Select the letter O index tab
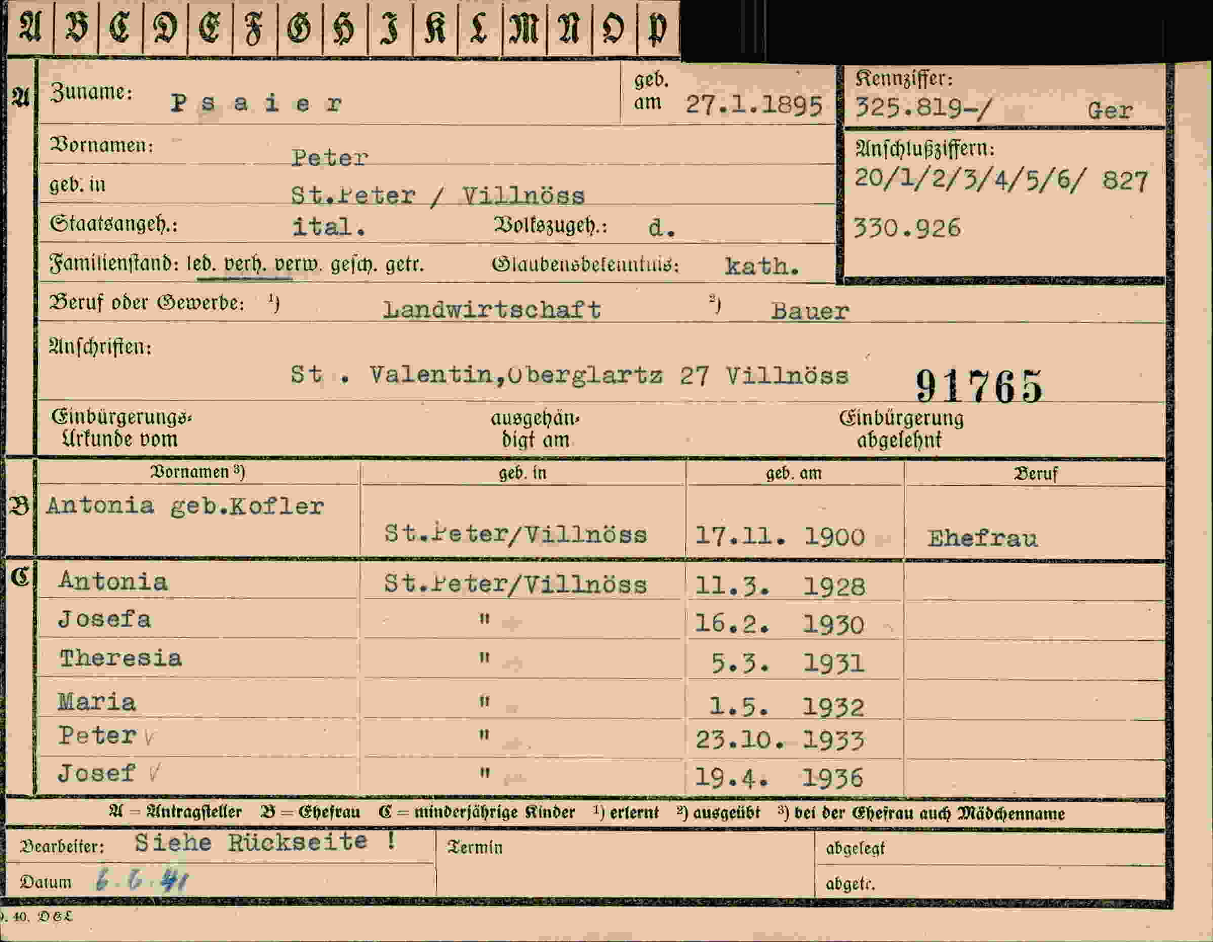This screenshot has height=942, width=1213. click(x=614, y=28)
